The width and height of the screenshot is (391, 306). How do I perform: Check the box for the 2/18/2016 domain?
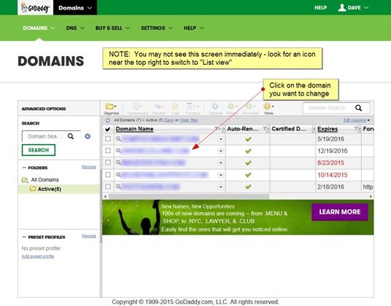click(x=108, y=187)
